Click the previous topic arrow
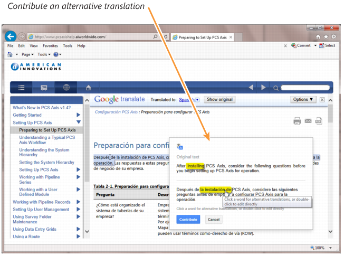The image size is (344, 255). (251, 87)
